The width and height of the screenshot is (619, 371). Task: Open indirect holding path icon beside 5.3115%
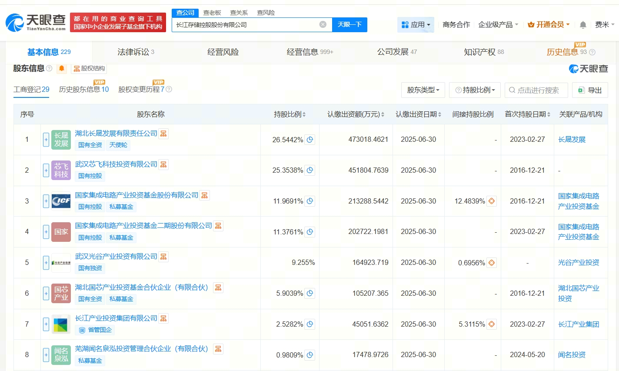pos(492,324)
